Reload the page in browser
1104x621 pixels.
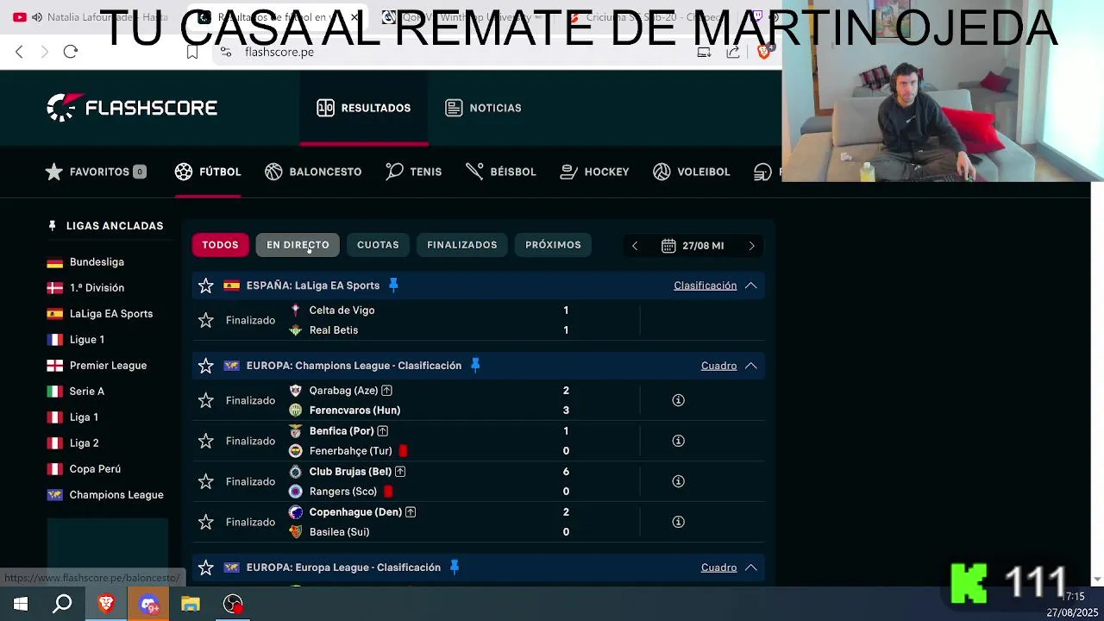coord(71,52)
